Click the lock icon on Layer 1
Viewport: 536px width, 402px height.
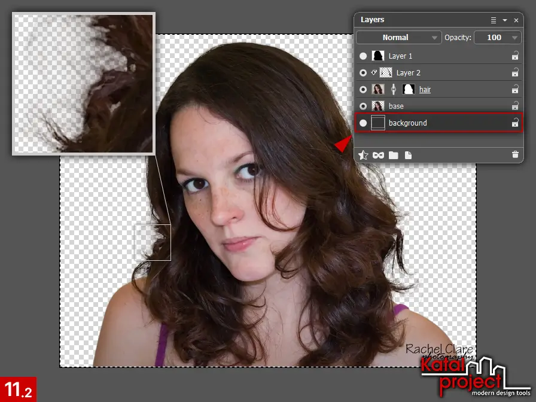[515, 56]
